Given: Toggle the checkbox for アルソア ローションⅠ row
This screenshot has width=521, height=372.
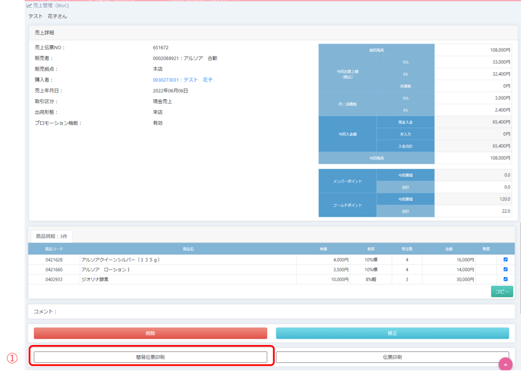Looking at the screenshot, I should click(505, 269).
